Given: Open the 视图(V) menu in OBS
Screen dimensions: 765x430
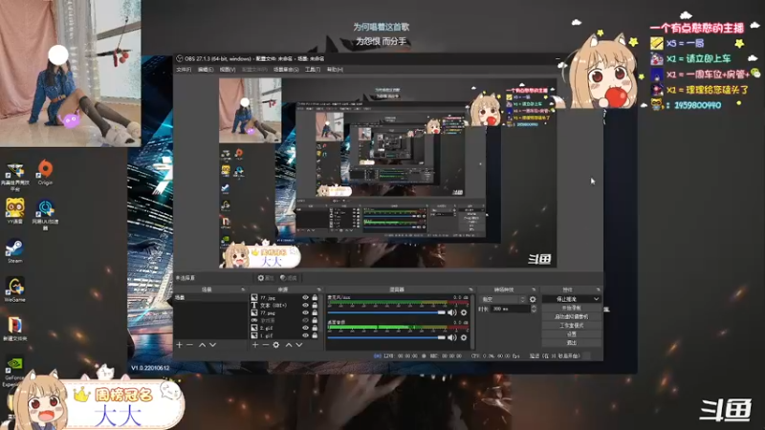Looking at the screenshot, I should [x=228, y=70].
